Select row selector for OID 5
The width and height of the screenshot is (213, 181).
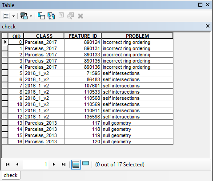(5, 73)
